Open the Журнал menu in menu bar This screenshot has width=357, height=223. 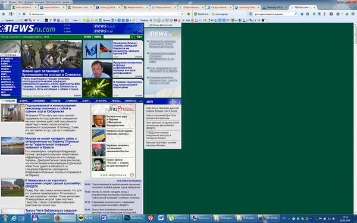(x=29, y=2)
